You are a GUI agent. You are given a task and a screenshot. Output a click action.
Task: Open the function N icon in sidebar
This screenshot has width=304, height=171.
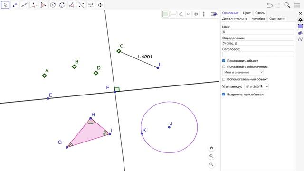tap(300, 39)
